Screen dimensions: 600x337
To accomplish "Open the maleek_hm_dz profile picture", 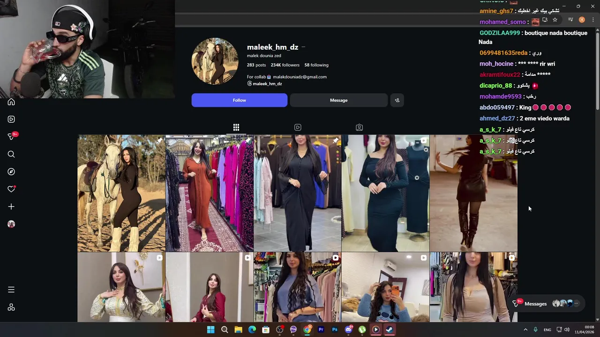I will coord(215,61).
